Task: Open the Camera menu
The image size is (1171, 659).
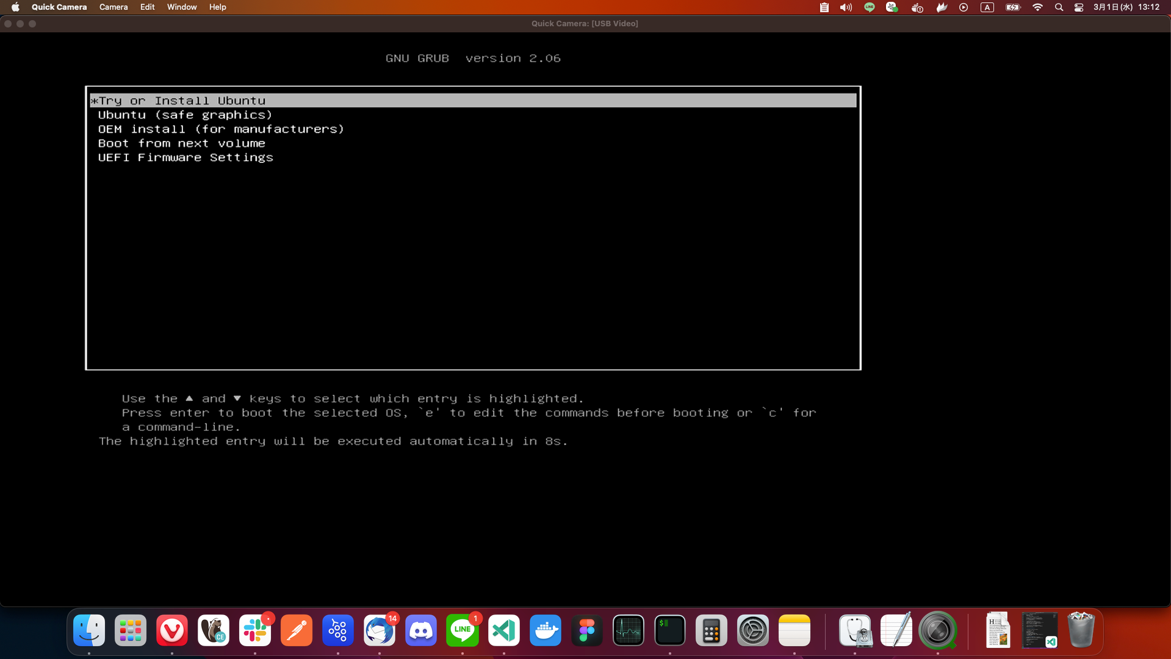Action: (x=113, y=7)
